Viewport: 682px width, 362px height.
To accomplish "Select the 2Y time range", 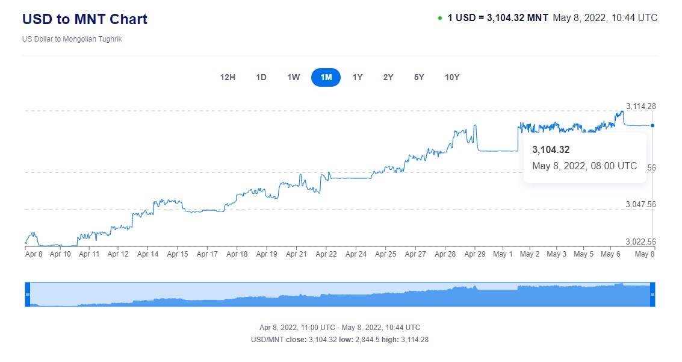I will [388, 77].
